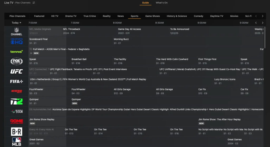Image resolution: width=270 pixels, height=147 pixels.
Task: Select the NFL Channel logo
Action: (x=17, y=31)
